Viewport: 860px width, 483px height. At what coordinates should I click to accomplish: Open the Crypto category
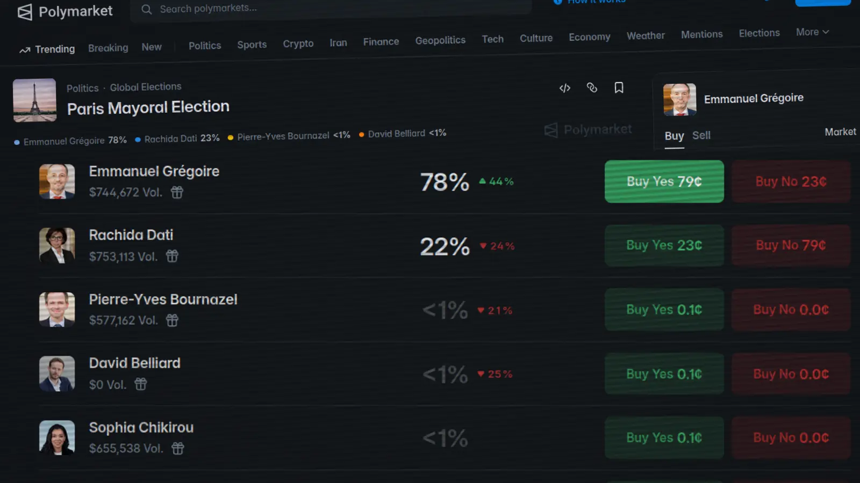tap(298, 43)
